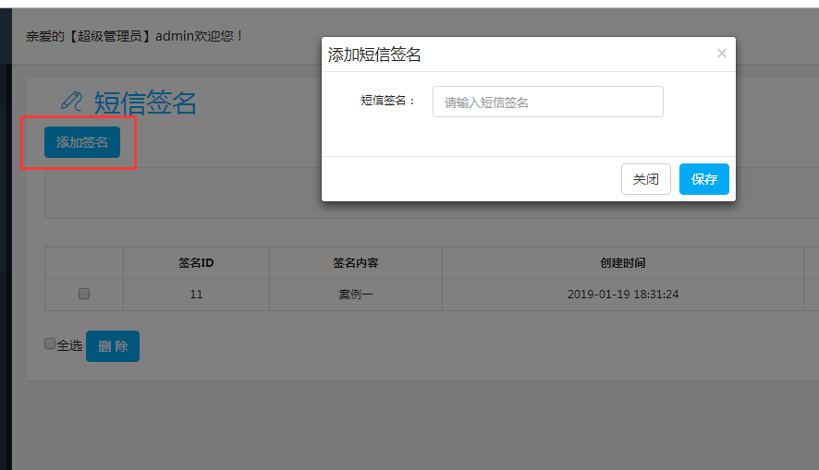The height and width of the screenshot is (470, 819).
Task: Click the 添加短信签名 dialog title
Action: coord(374,54)
